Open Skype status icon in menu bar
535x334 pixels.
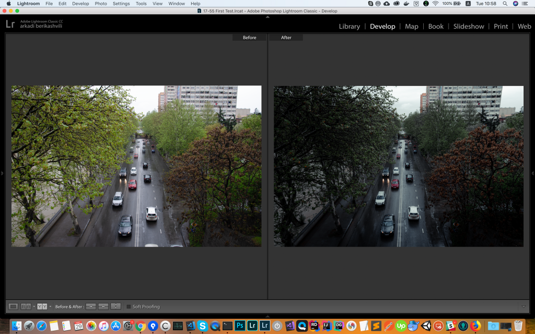370,4
